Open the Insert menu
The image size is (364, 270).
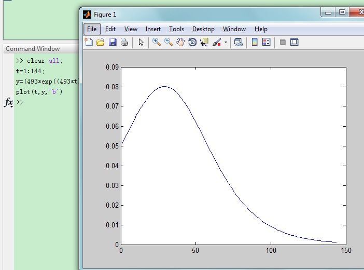click(153, 29)
